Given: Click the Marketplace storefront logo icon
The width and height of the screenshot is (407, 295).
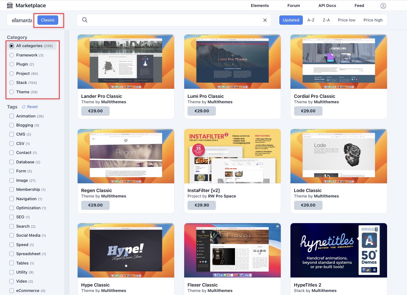Looking at the screenshot, I should (10, 5).
